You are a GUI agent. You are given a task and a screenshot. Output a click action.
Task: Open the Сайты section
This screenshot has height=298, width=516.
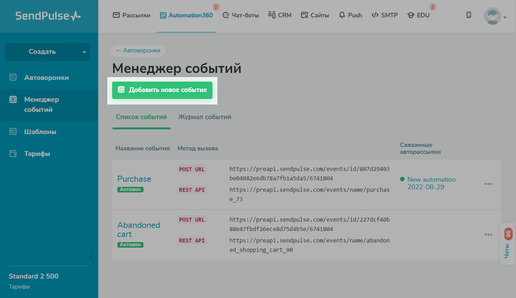coord(315,15)
